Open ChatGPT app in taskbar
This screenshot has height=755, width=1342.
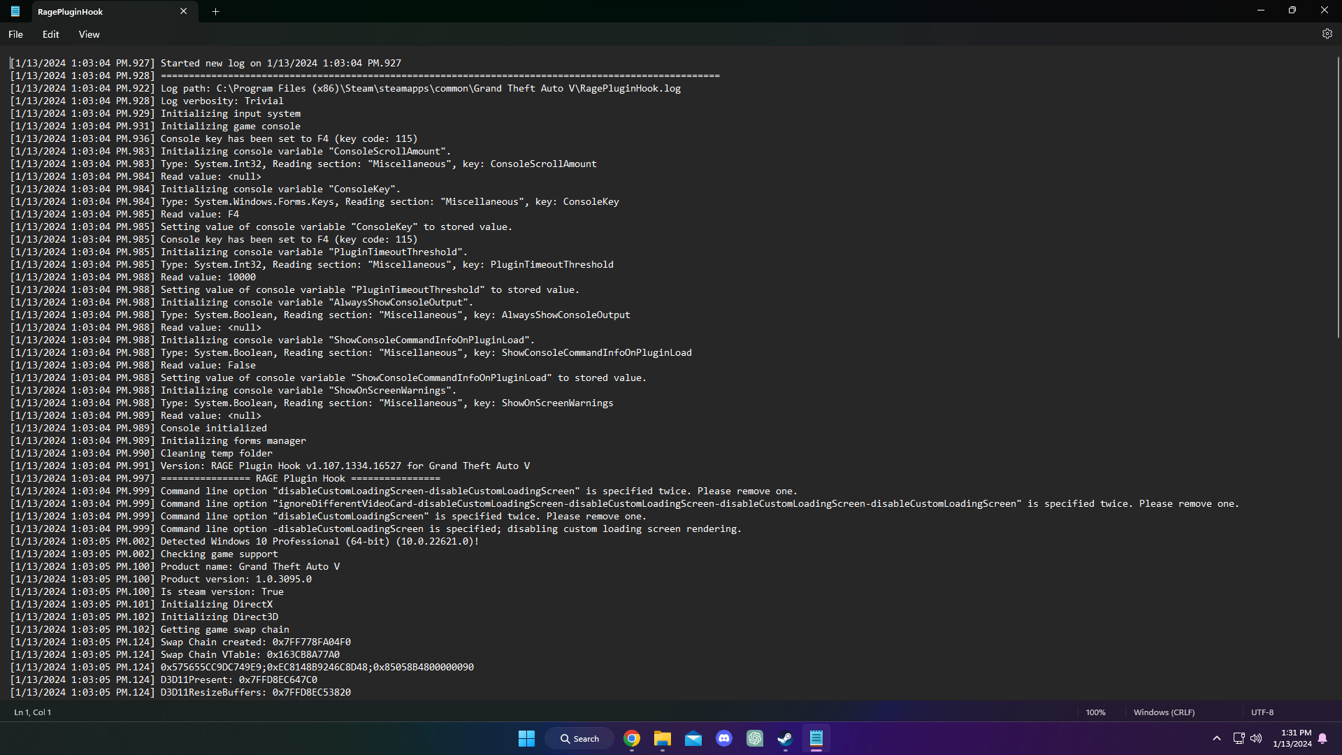click(755, 738)
